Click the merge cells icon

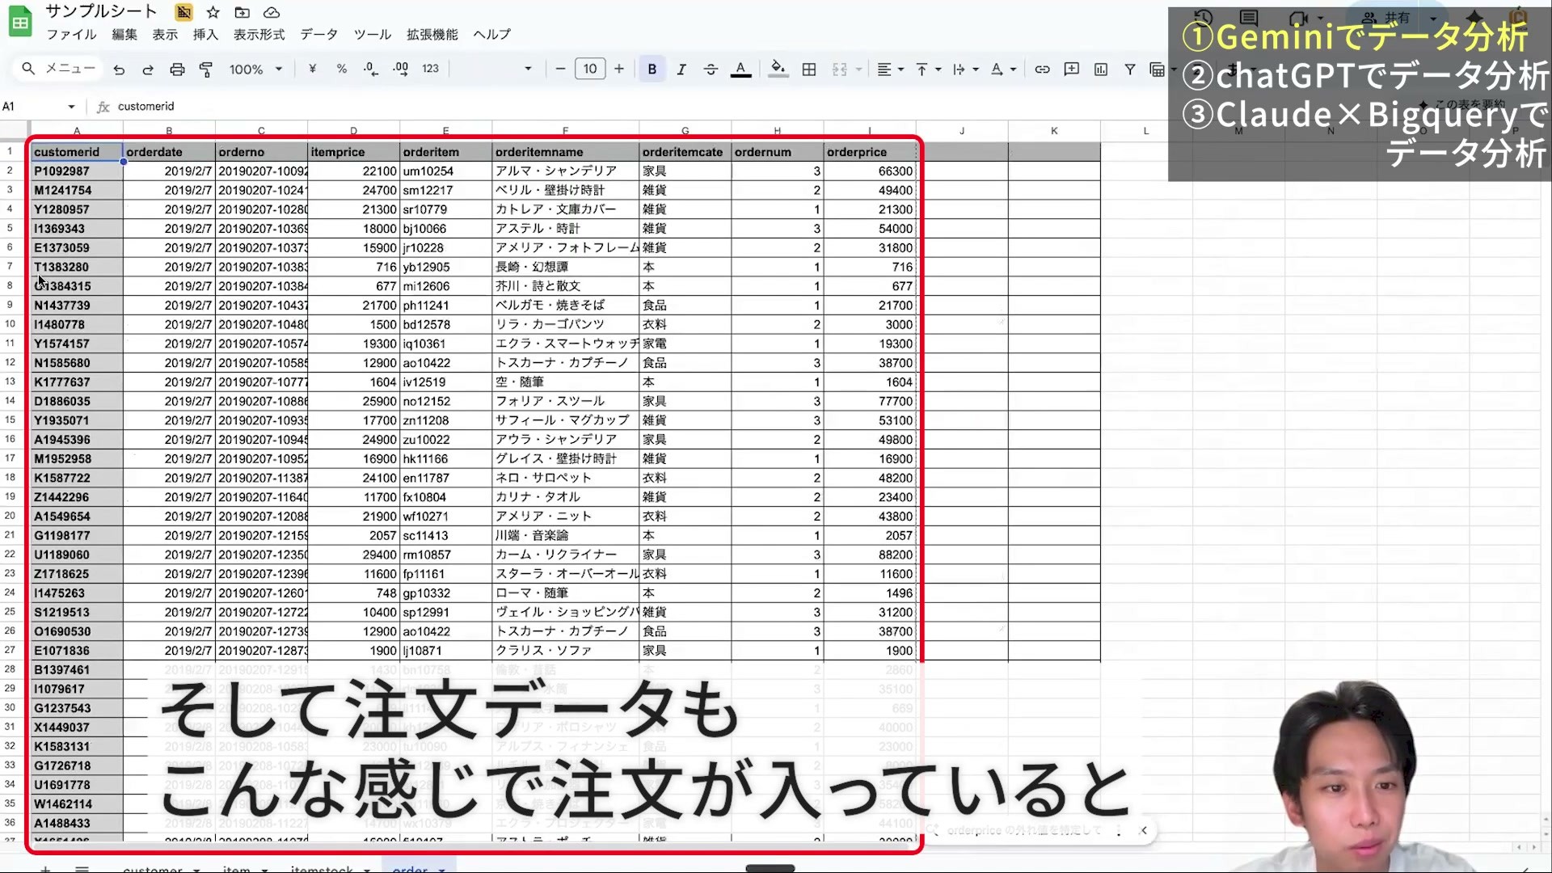(x=840, y=70)
